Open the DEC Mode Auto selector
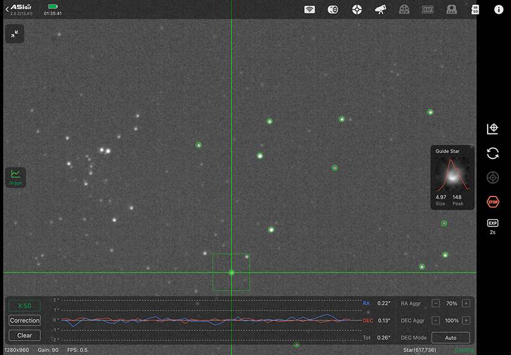This screenshot has height=355, width=511. [451, 338]
